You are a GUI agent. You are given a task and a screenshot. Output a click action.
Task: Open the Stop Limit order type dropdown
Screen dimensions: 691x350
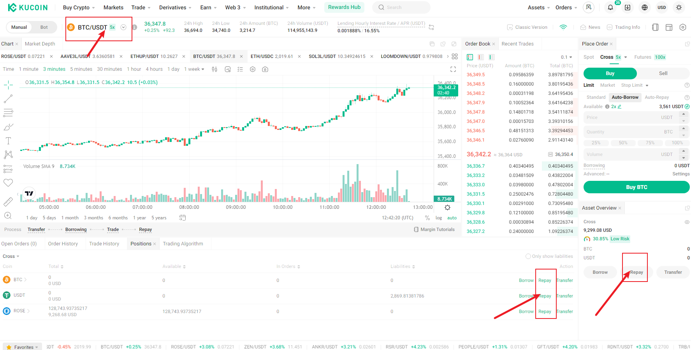coord(635,85)
